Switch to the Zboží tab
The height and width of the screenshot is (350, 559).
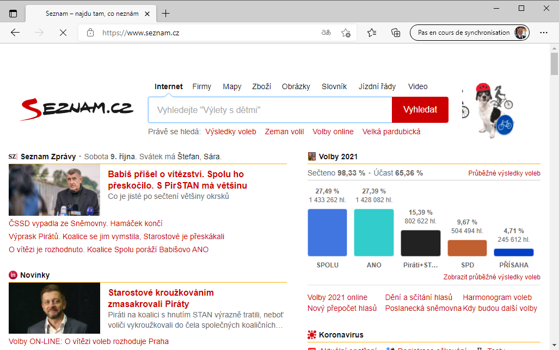coord(262,86)
